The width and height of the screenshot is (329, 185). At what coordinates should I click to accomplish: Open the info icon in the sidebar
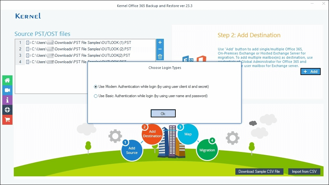pyautogui.click(x=7, y=100)
